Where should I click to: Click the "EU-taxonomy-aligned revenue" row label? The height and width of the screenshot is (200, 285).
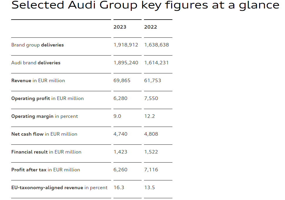click(60, 187)
